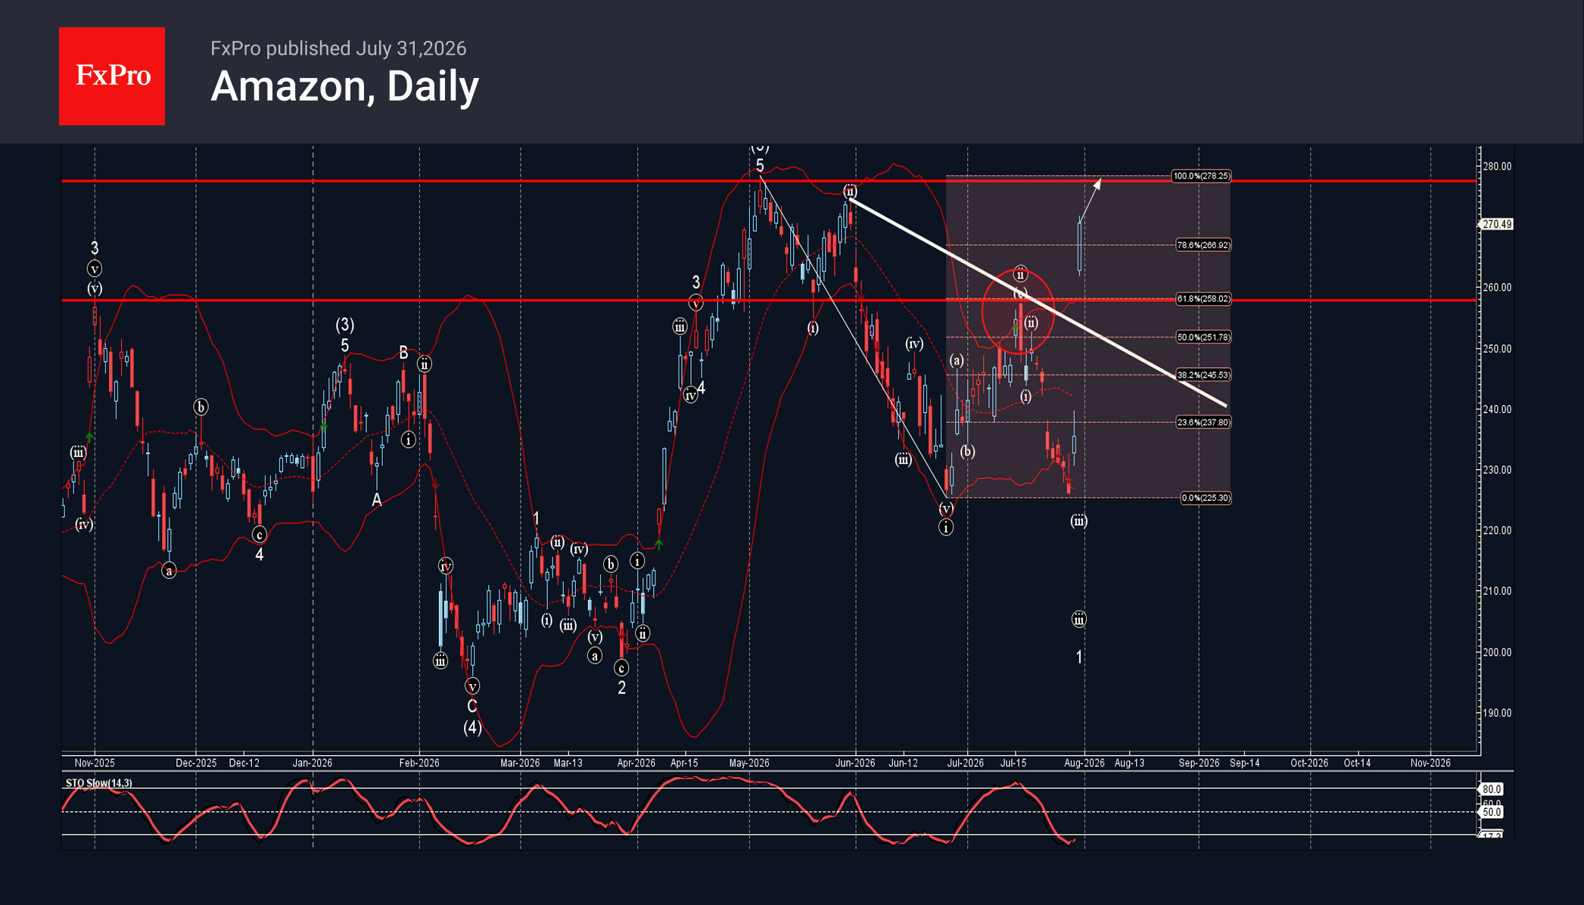Click the wave label 'C' below Feb-2026 low
The image size is (1584, 905).
[471, 706]
